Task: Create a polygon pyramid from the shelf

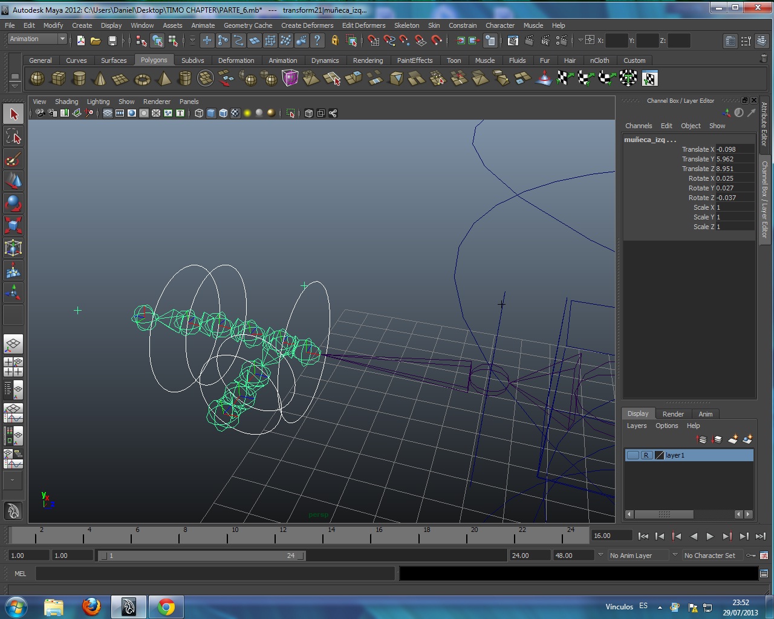Action: pos(163,79)
